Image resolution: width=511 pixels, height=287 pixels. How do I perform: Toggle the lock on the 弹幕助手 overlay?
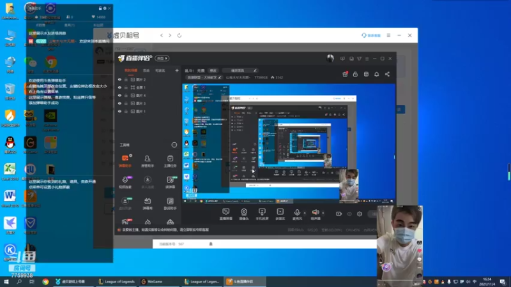click(100, 8)
